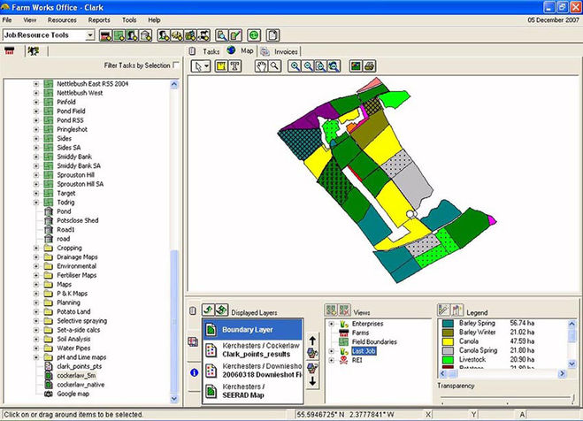This screenshot has height=421, width=583.
Task: Move selected layer up with the up arrow
Action: pos(312,341)
